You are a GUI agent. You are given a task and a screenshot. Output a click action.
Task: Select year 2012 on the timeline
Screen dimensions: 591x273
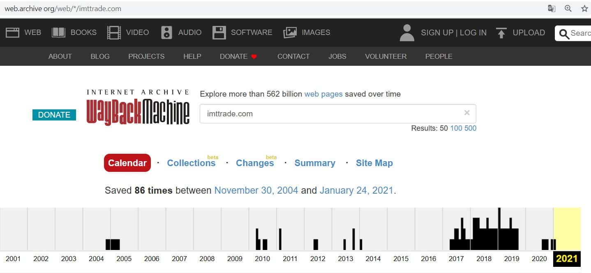318,259
